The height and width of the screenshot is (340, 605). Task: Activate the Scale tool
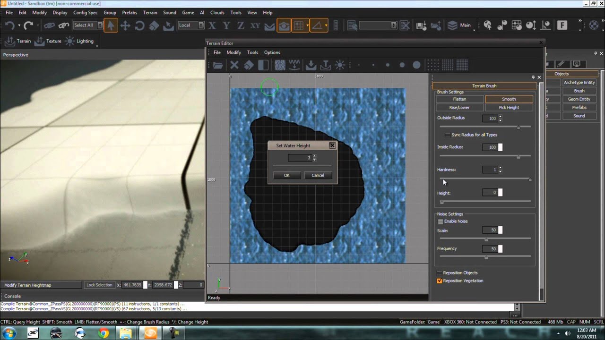[x=154, y=25]
